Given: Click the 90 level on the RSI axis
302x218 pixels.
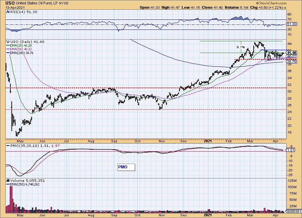Looking at the screenshot, I should tap(289, 14).
